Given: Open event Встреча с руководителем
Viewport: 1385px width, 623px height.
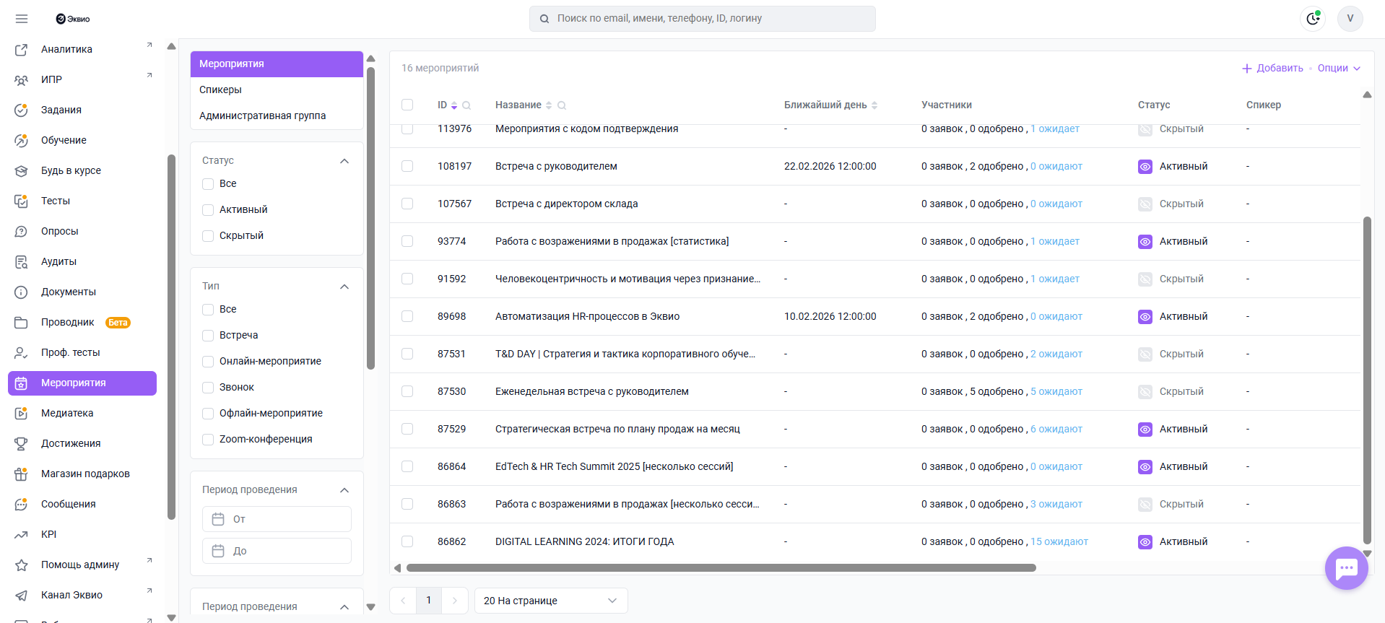Looking at the screenshot, I should pos(556,167).
